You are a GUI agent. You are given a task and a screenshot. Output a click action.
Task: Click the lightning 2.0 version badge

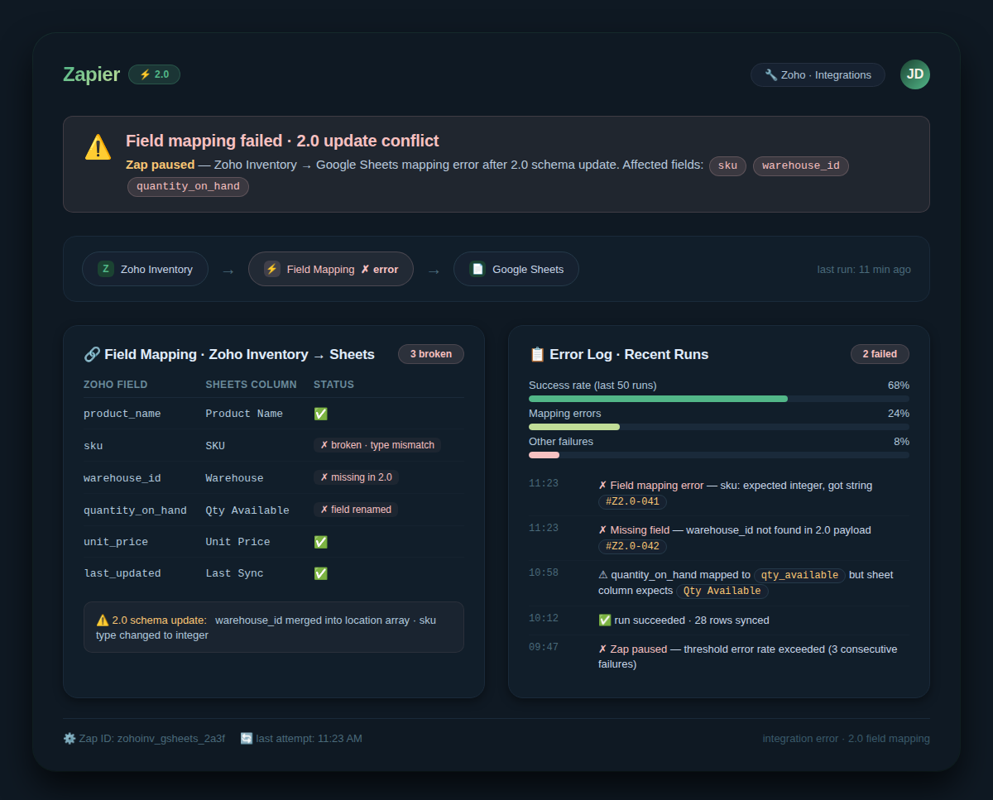154,74
